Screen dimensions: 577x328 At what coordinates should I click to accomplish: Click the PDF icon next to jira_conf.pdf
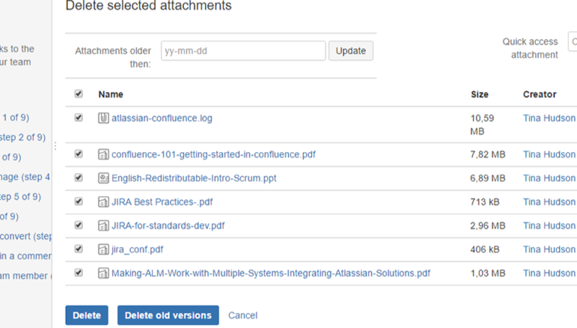(x=104, y=249)
